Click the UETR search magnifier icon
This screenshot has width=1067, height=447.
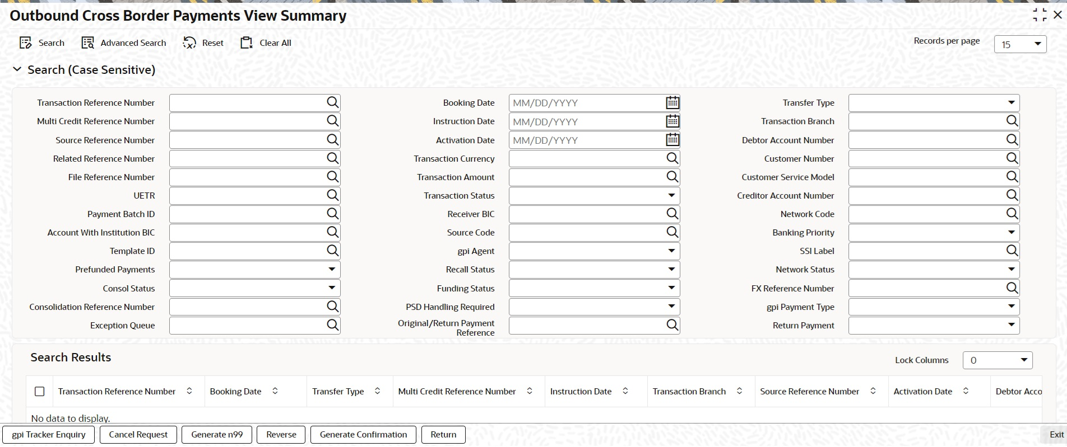pyautogui.click(x=333, y=195)
